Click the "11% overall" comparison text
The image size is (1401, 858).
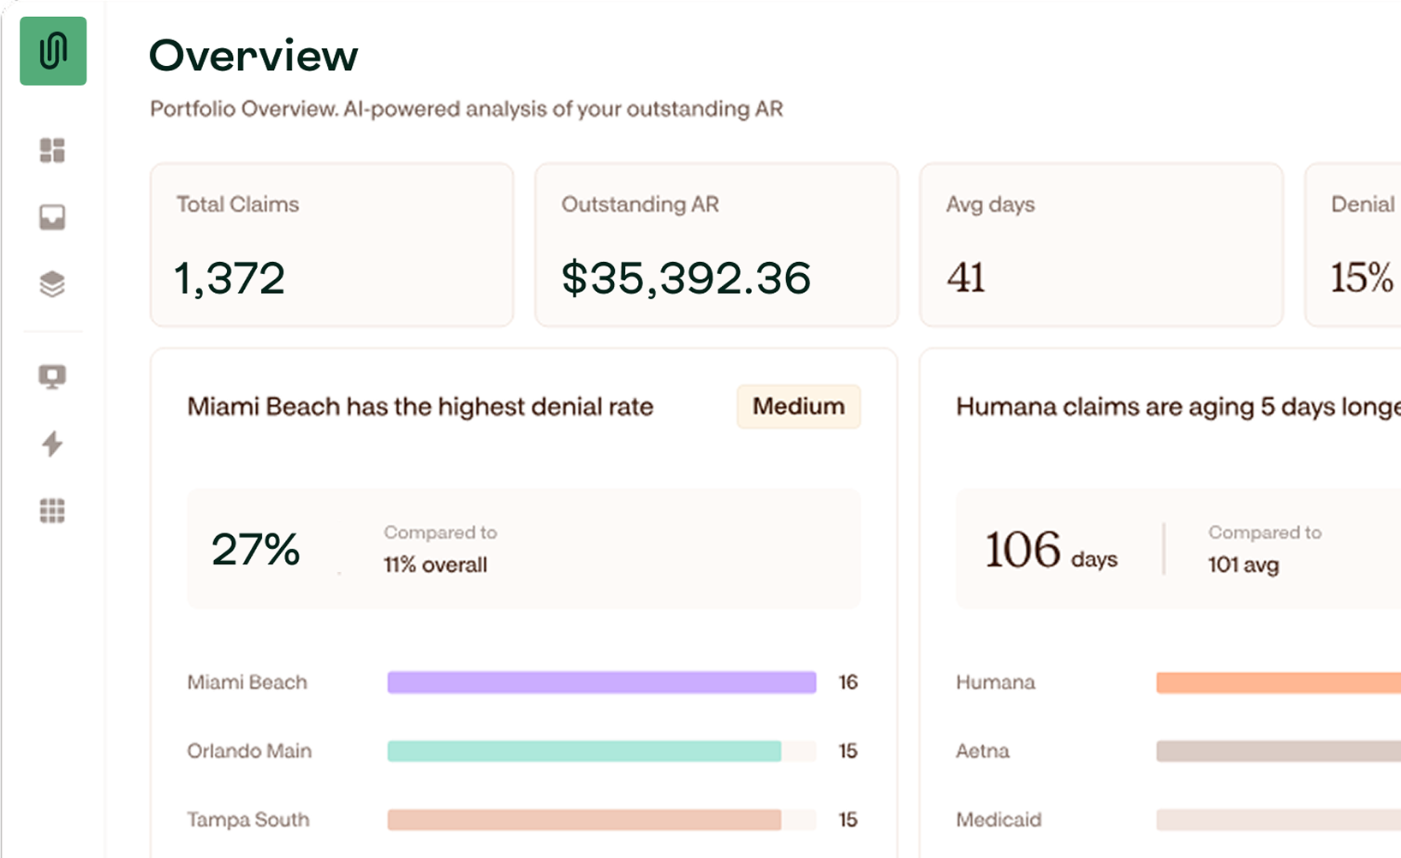435,565
